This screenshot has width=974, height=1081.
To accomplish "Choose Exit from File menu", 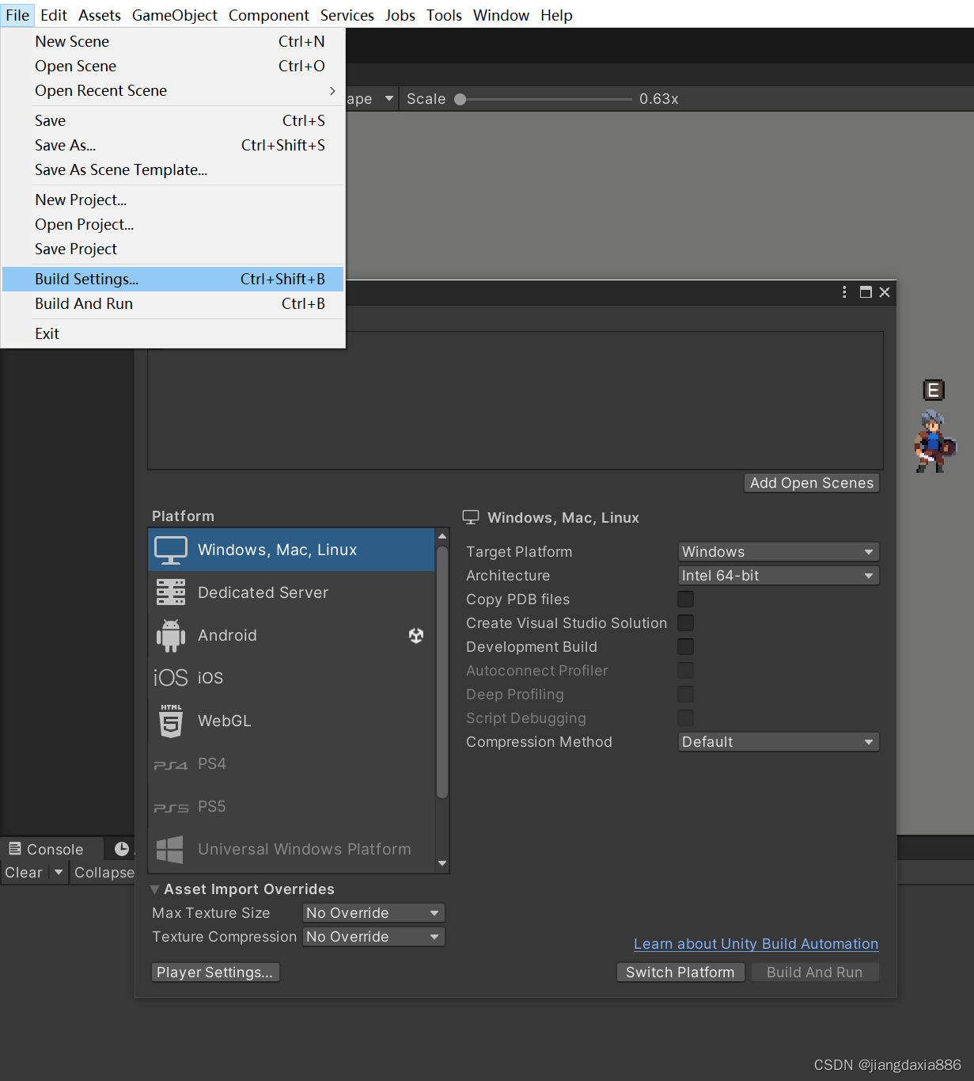I will click(173, 333).
